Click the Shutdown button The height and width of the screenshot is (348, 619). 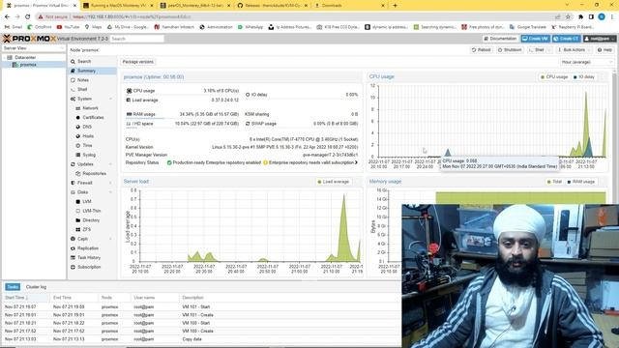510,50
